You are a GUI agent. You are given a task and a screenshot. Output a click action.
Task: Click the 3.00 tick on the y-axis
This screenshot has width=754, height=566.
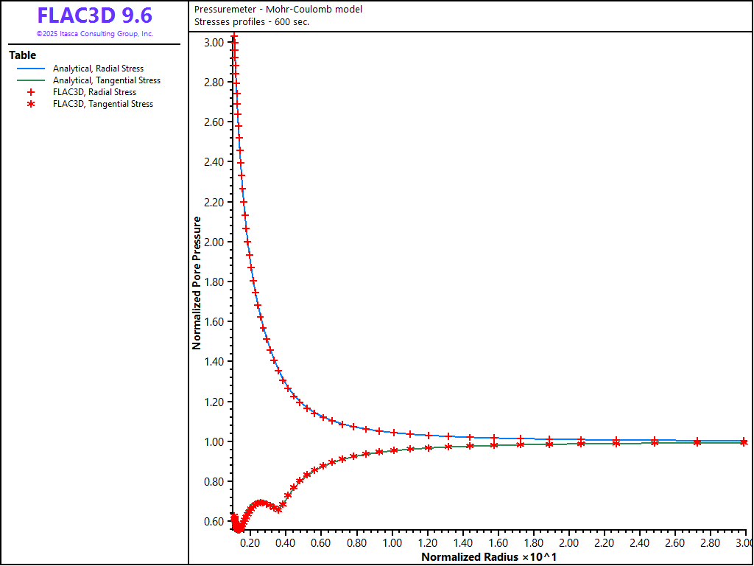click(x=214, y=43)
